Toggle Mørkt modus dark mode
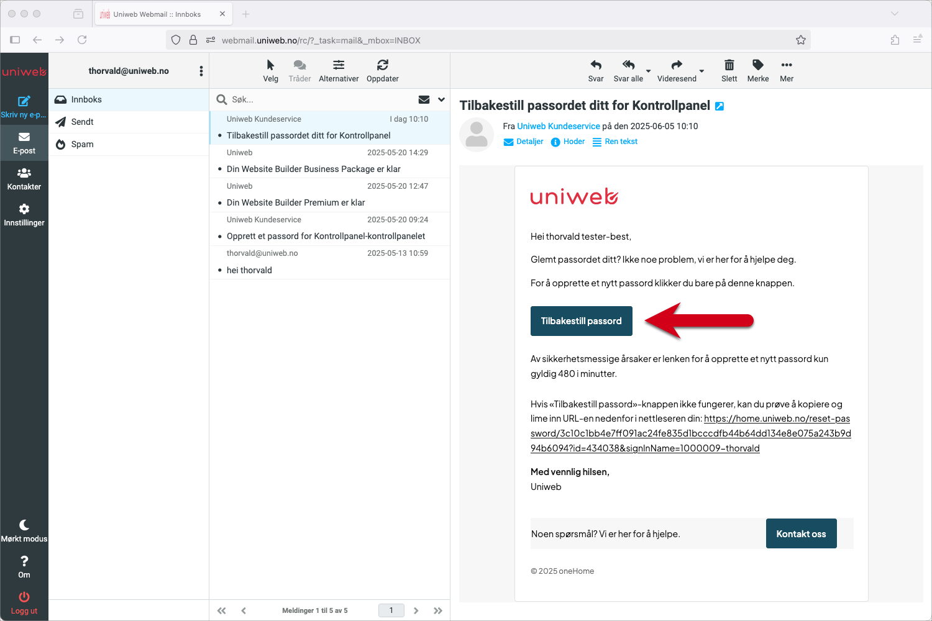Image resolution: width=932 pixels, height=621 pixels. (24, 531)
